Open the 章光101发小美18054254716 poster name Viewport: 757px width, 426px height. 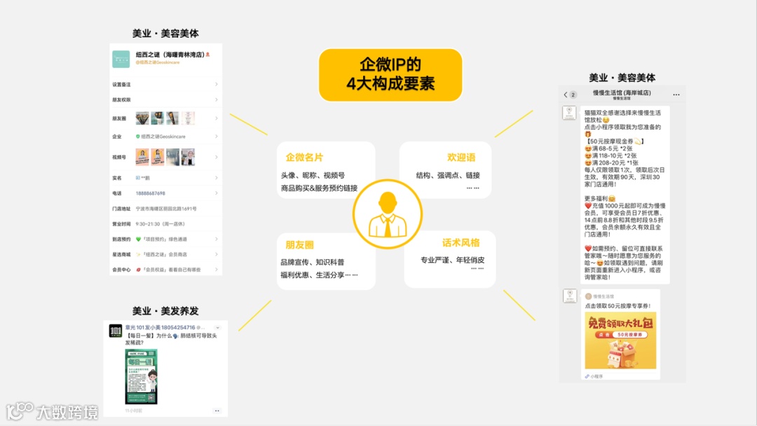(x=160, y=327)
